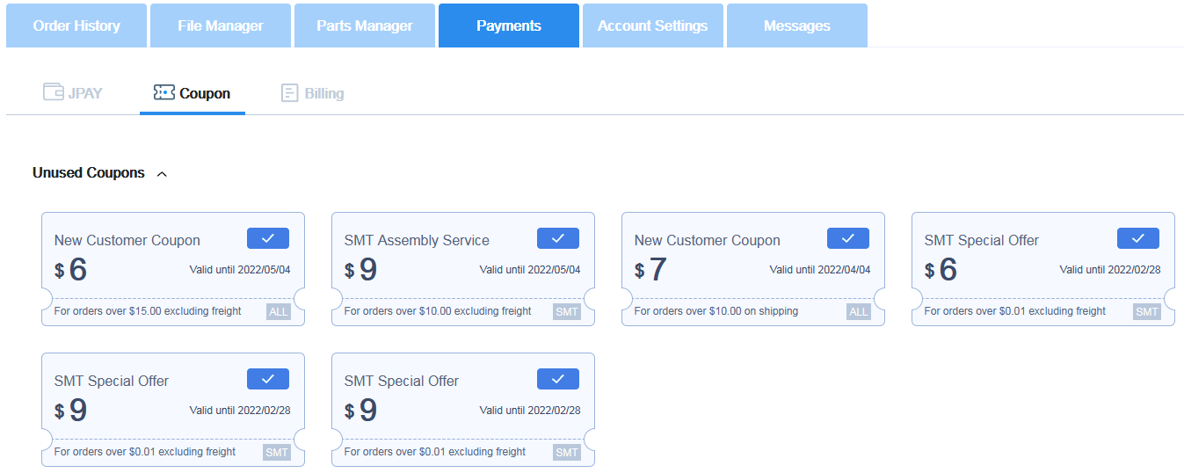Click the dollar sign on SMT Assembly Service coupon
Image resolution: width=1184 pixels, height=473 pixels.
pos(349,271)
